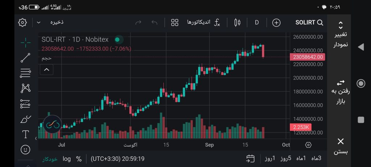The image size is (371, 167).
Task: Toggle خودکار auto scale mode
Action: coord(50,159)
